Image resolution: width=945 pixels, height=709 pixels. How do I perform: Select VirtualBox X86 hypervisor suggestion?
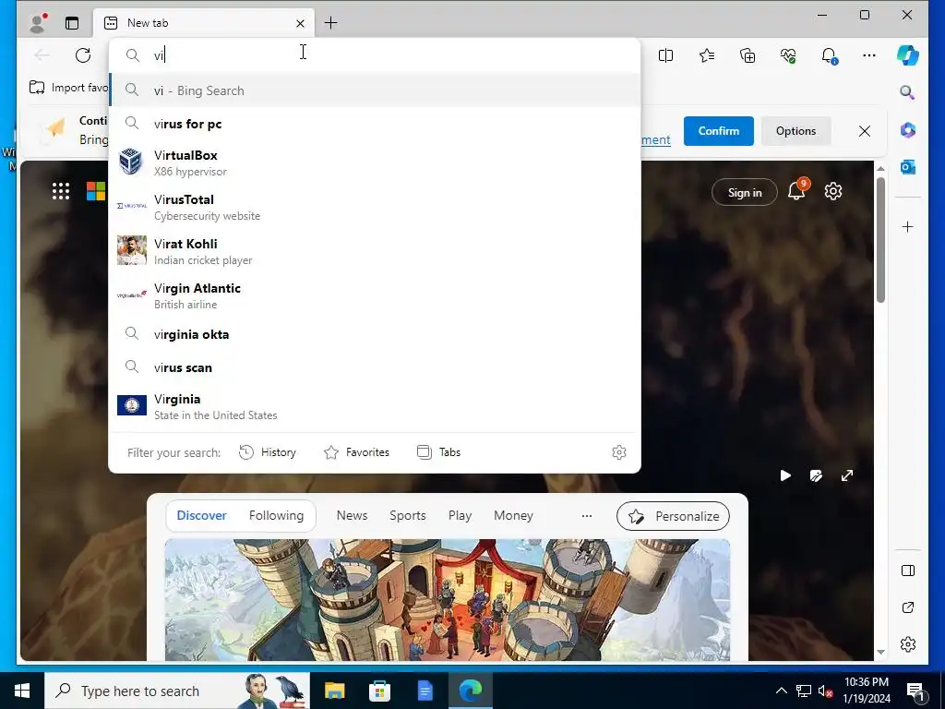click(375, 162)
